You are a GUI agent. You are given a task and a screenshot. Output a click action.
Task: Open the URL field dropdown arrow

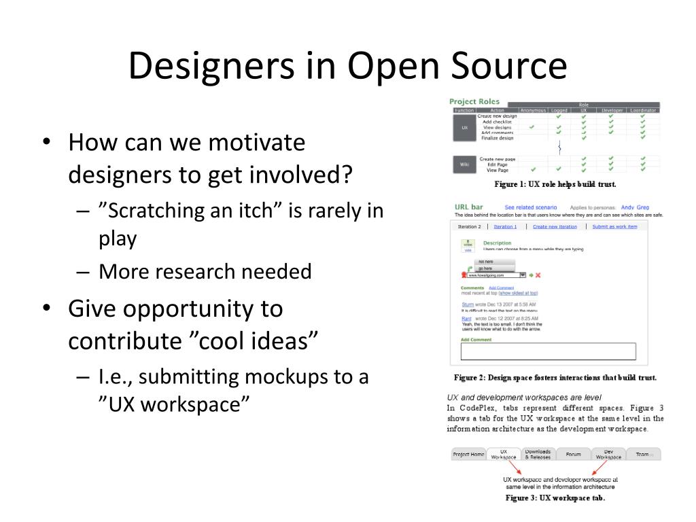pos(523,275)
